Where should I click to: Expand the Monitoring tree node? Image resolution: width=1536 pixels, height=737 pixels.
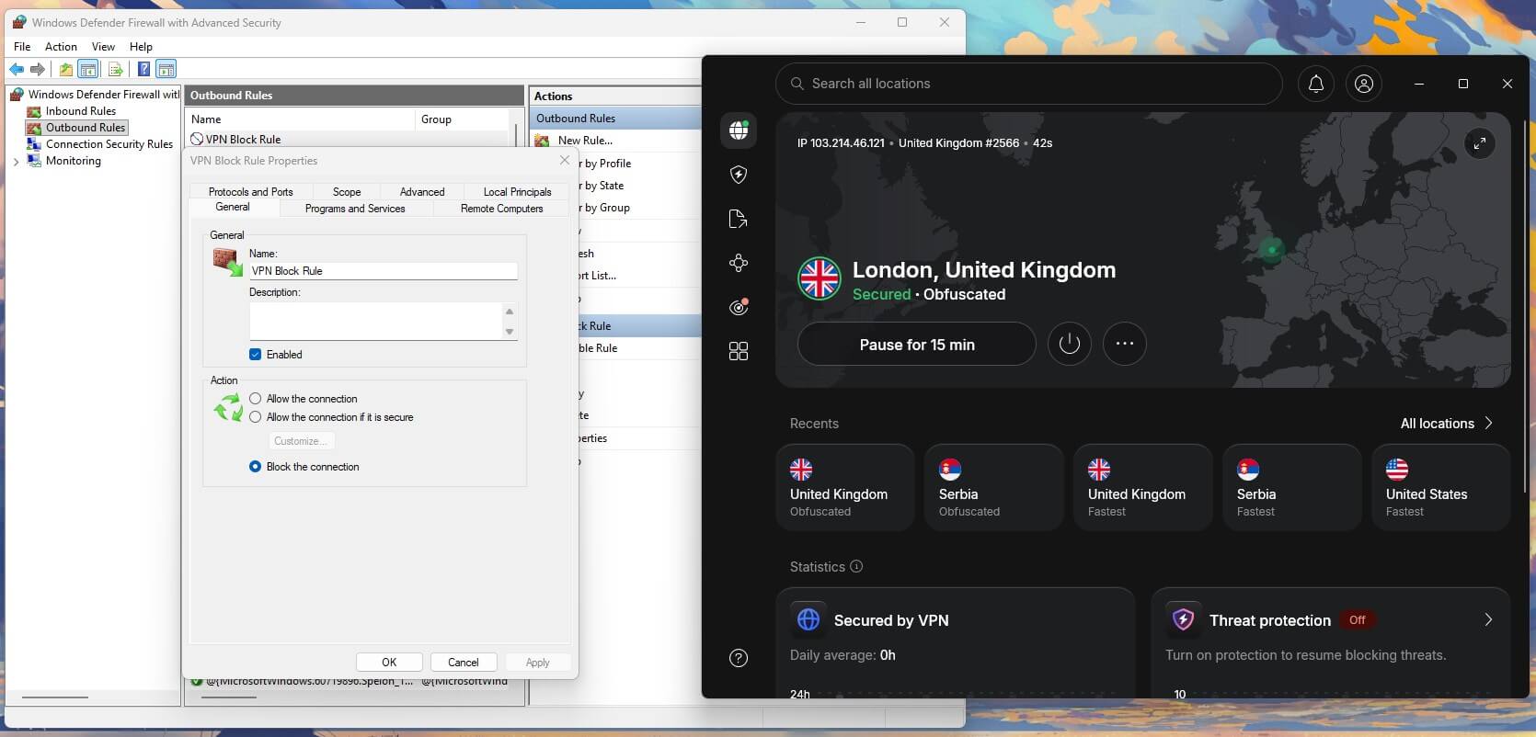16,162
